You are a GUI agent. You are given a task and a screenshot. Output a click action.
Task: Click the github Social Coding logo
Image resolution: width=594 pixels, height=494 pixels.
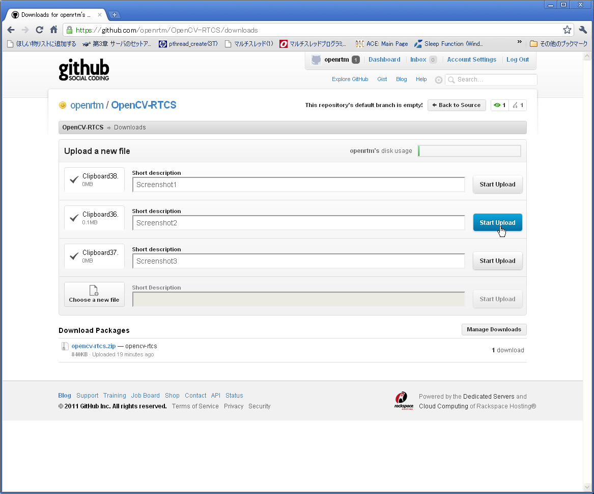click(83, 69)
